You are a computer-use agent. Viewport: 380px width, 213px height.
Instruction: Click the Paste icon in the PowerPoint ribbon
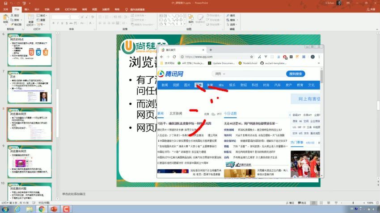pos(6,17)
